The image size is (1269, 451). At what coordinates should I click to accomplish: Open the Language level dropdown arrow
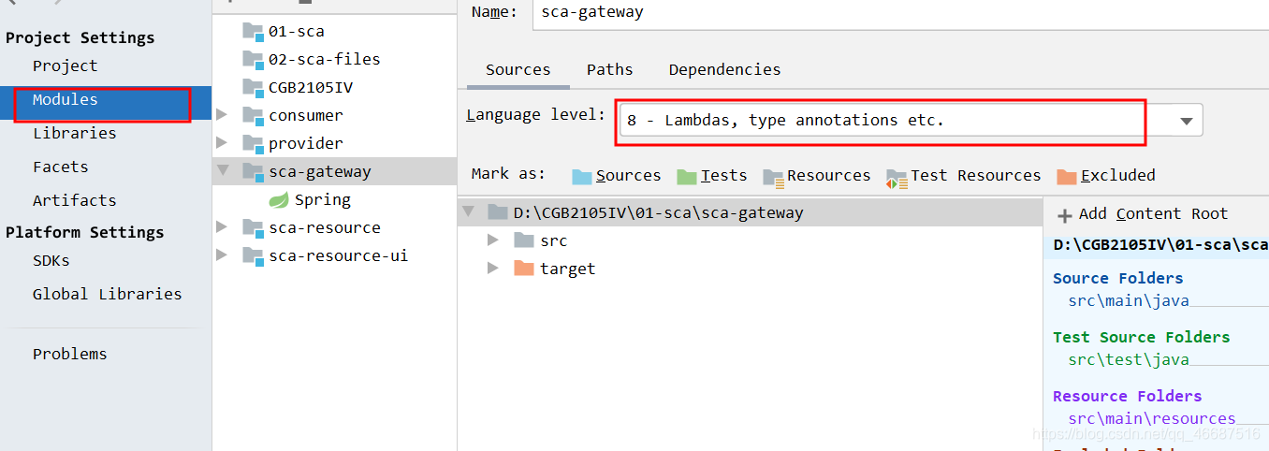[1186, 121]
